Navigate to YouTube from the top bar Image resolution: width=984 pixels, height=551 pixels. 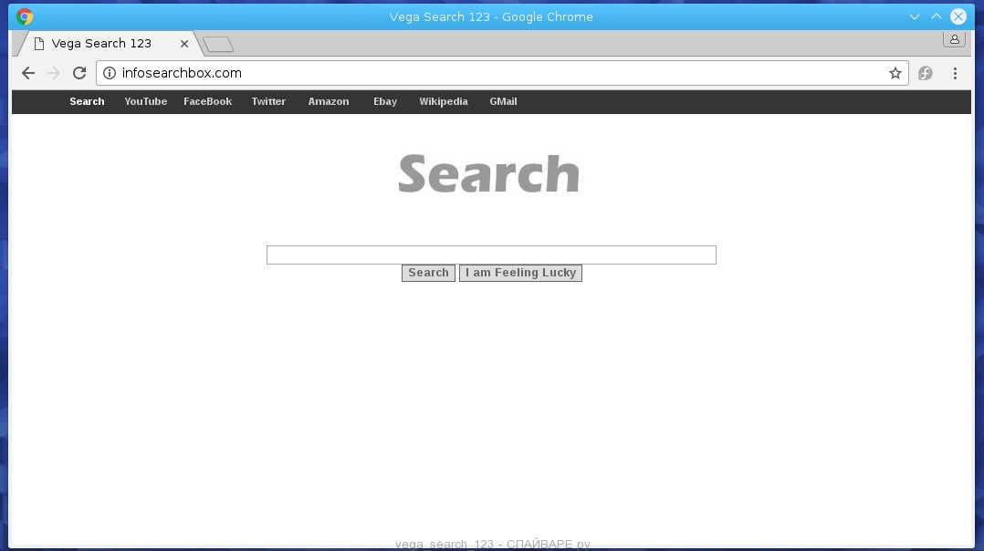point(145,101)
